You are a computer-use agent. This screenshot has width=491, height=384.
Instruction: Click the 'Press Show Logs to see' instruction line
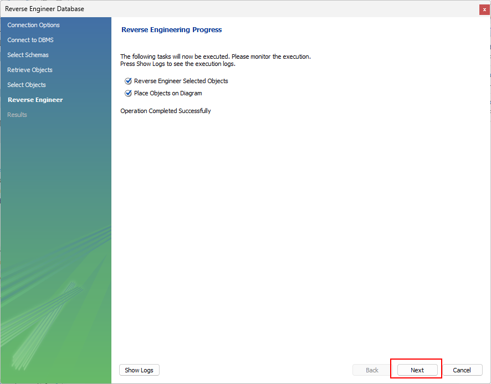178,64
